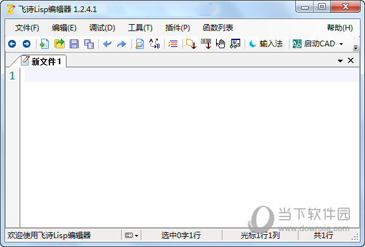Close the 飞诗Lisp编辑器 window
This screenshot has height=247, width=365.
pyautogui.click(x=345, y=6)
